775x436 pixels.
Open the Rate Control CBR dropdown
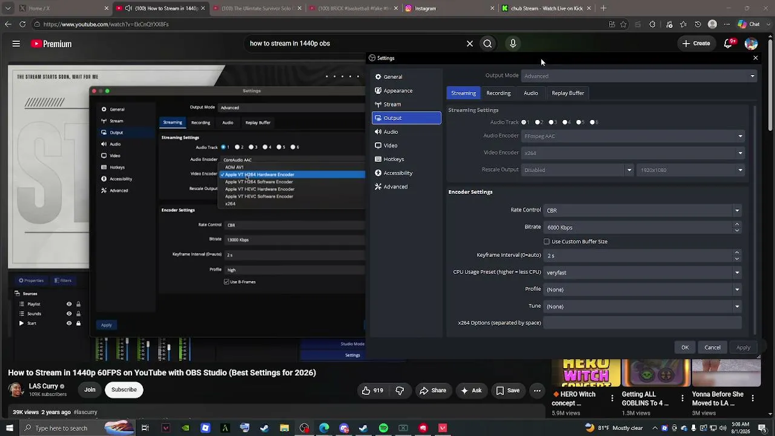click(x=642, y=210)
